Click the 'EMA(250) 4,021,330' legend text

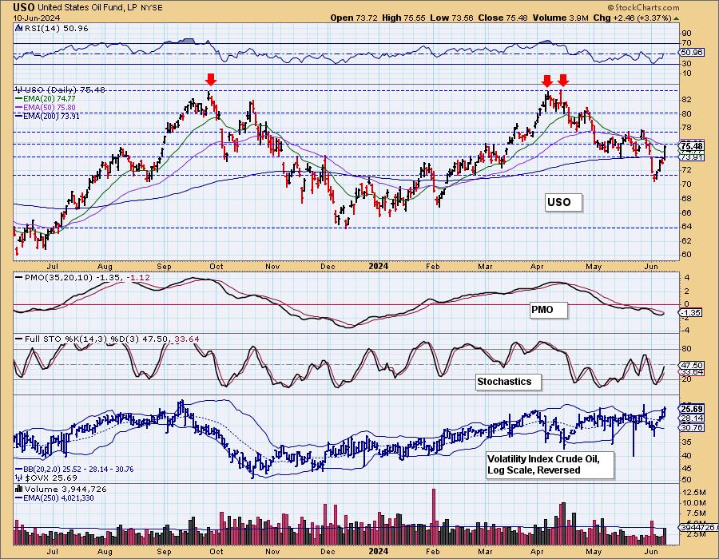pos(59,498)
